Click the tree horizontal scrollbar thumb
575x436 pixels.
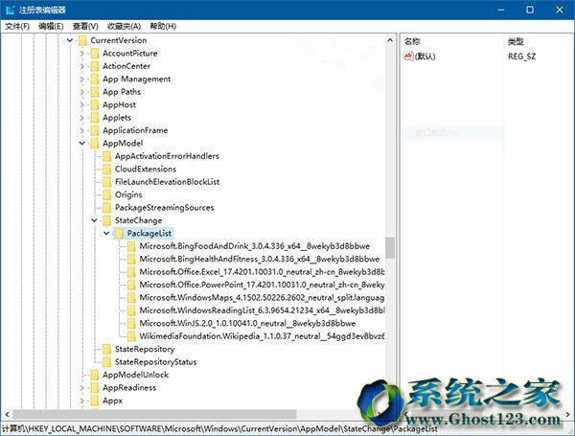154,414
